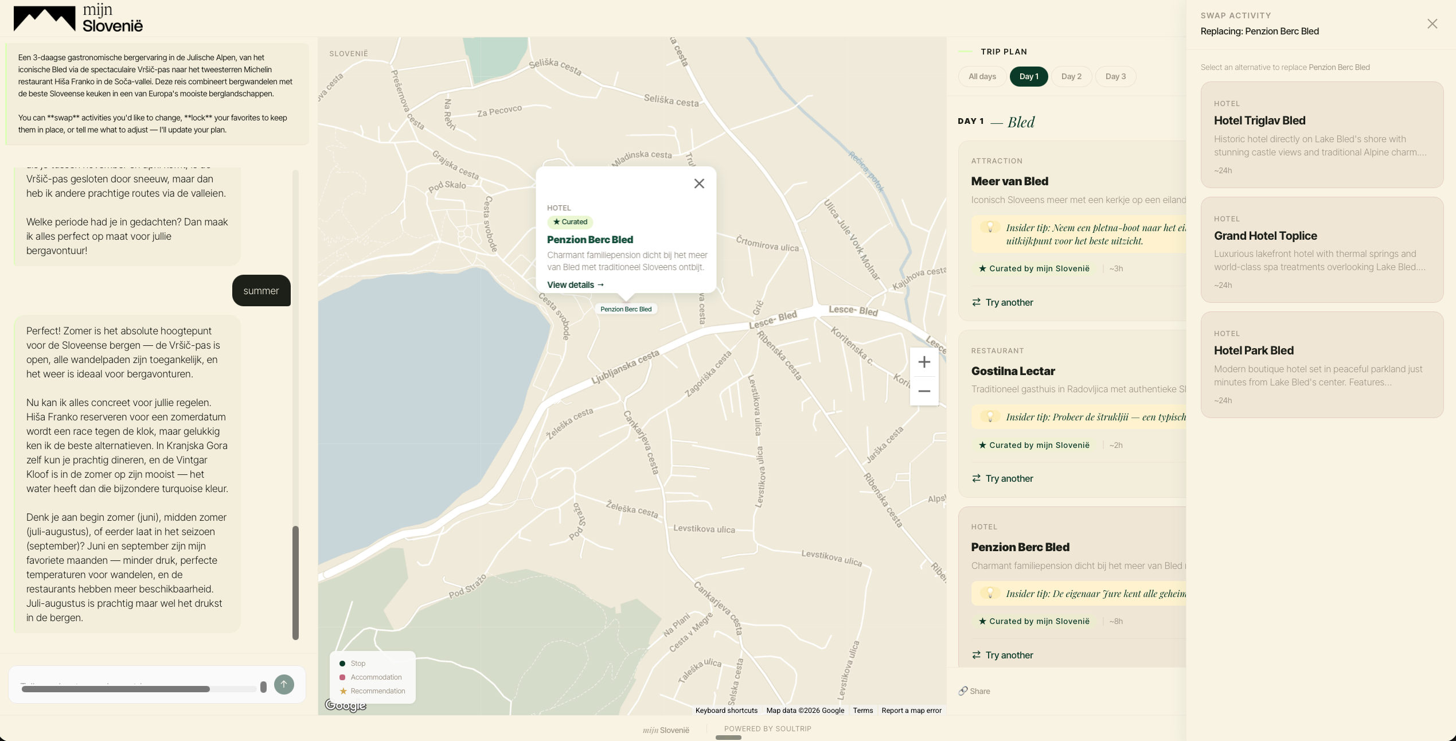Zoom out on the map
This screenshot has width=1456, height=741.
924,391
